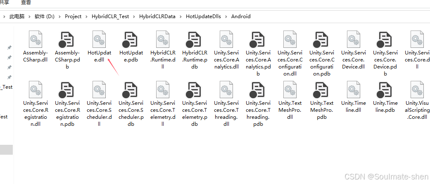
Task: Select Unity.VisualScripting.Core.dll icon
Action: [417, 90]
